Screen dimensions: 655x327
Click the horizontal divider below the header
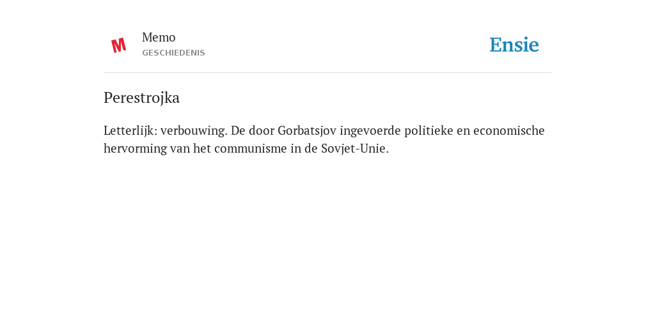(x=327, y=73)
